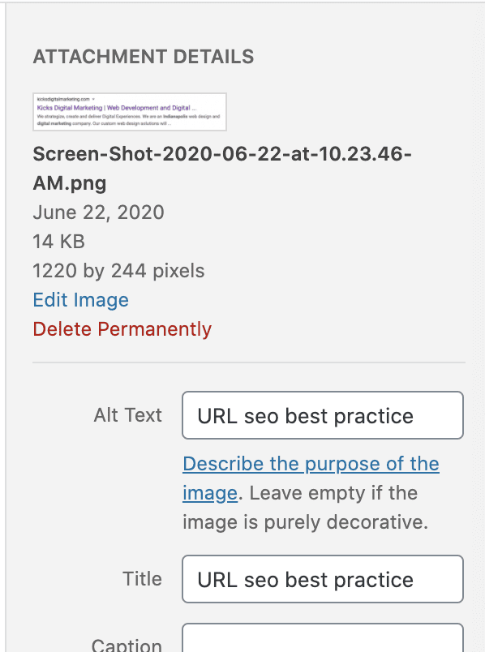Open 'Describe the purpose of the' link
The image size is (485, 652).
[x=311, y=464]
